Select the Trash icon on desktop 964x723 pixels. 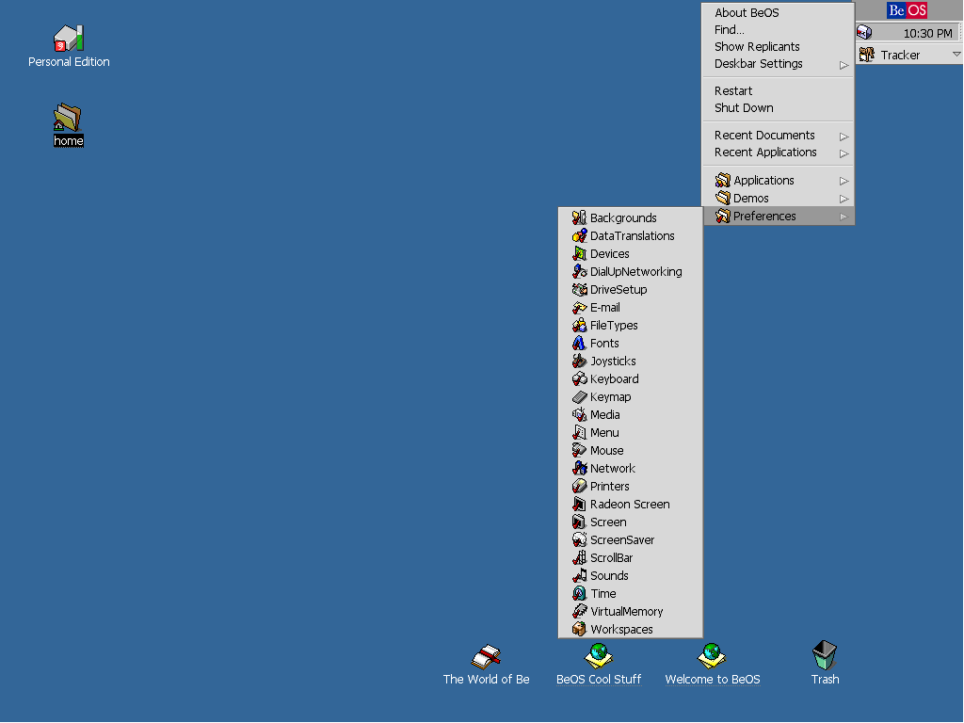coord(825,655)
